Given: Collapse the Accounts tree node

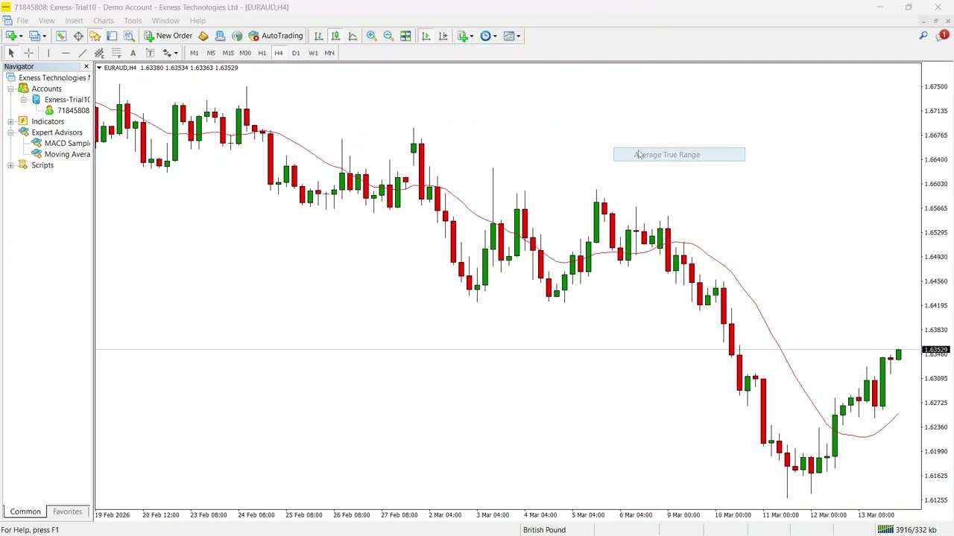Looking at the screenshot, I should coord(10,89).
